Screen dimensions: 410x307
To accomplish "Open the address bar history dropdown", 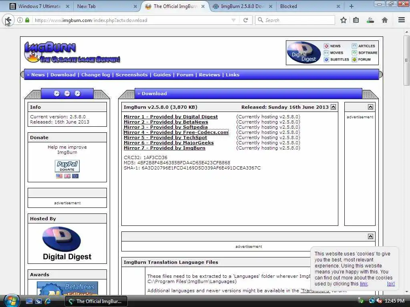I will point(233,20).
